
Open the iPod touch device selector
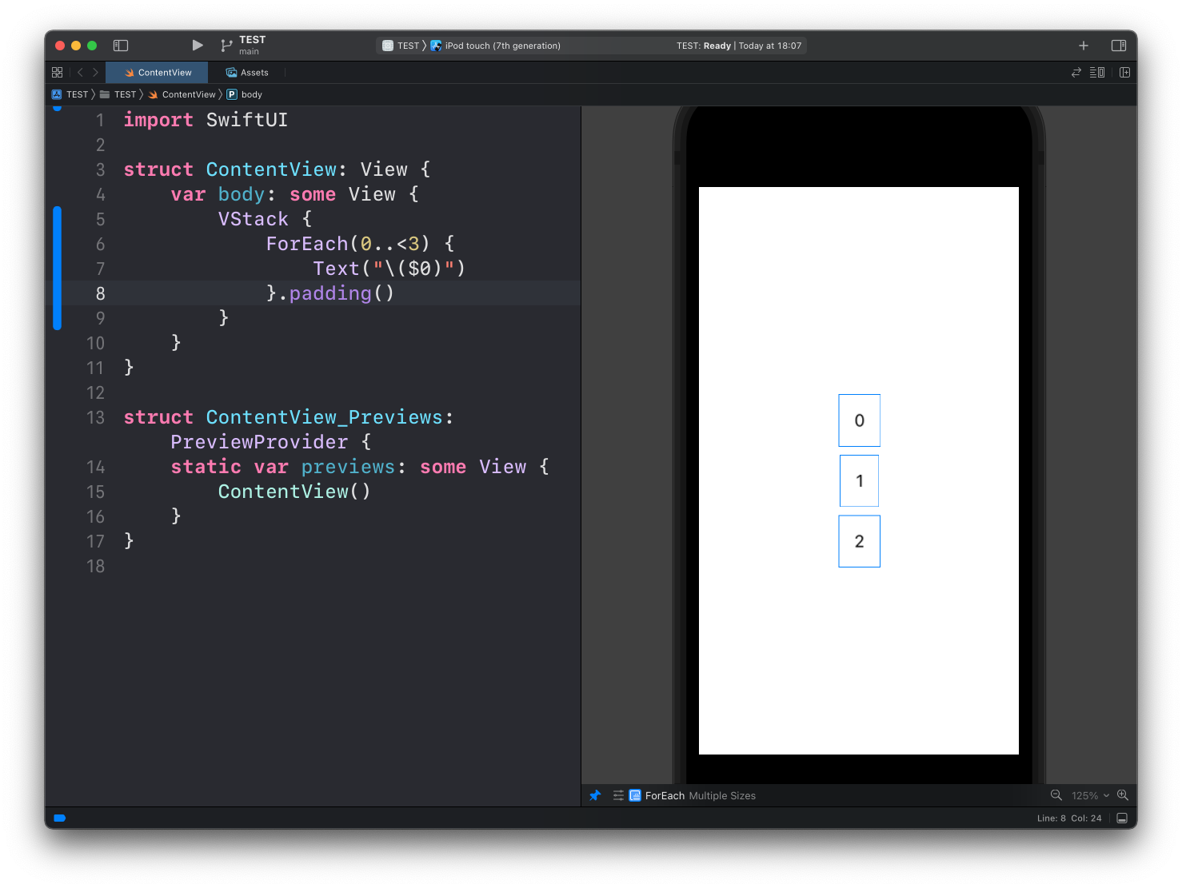[x=501, y=46]
